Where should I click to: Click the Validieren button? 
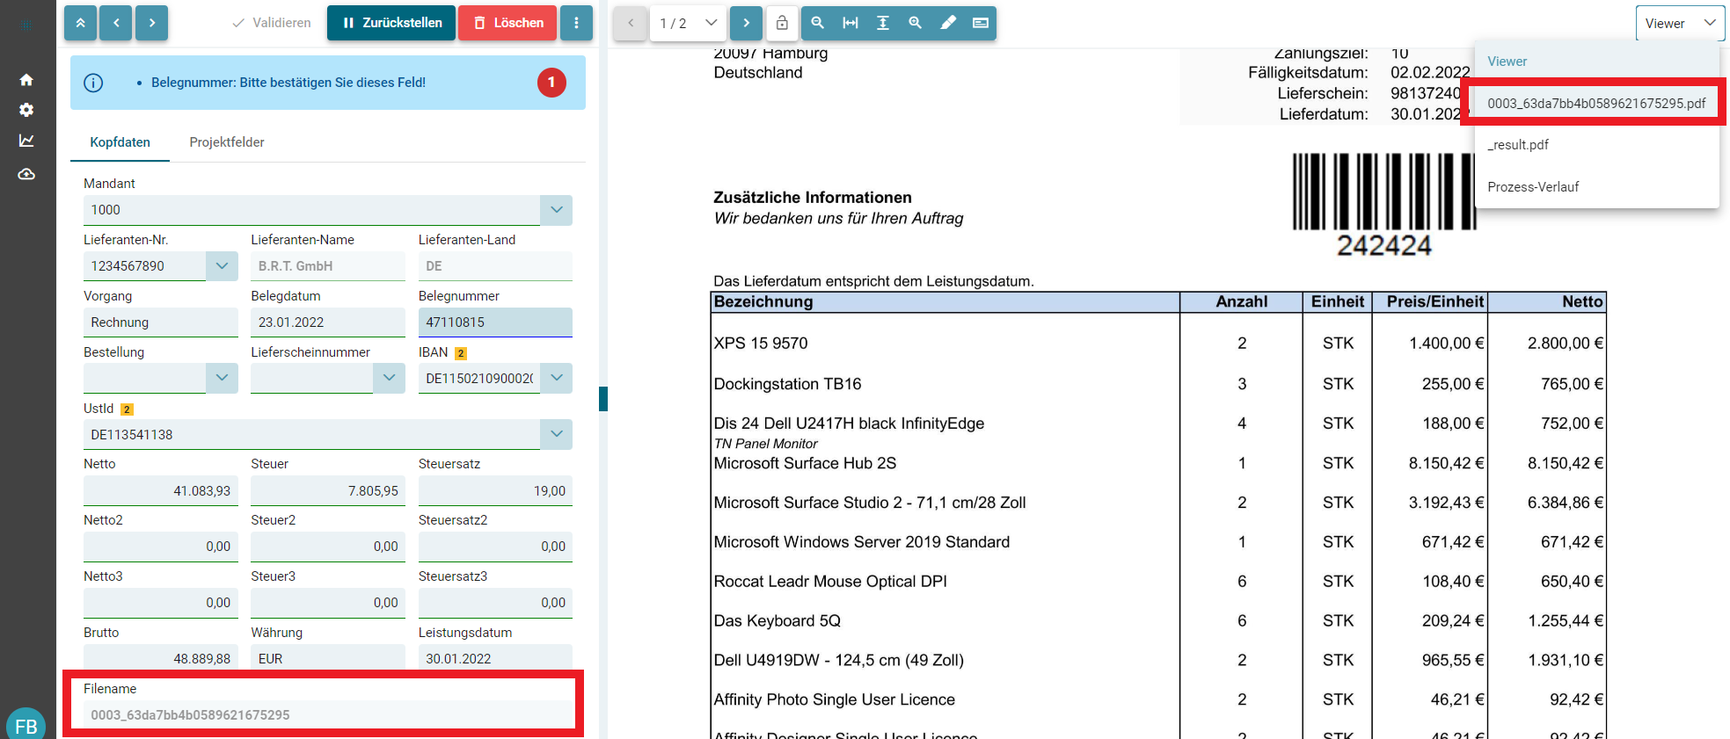tap(272, 23)
